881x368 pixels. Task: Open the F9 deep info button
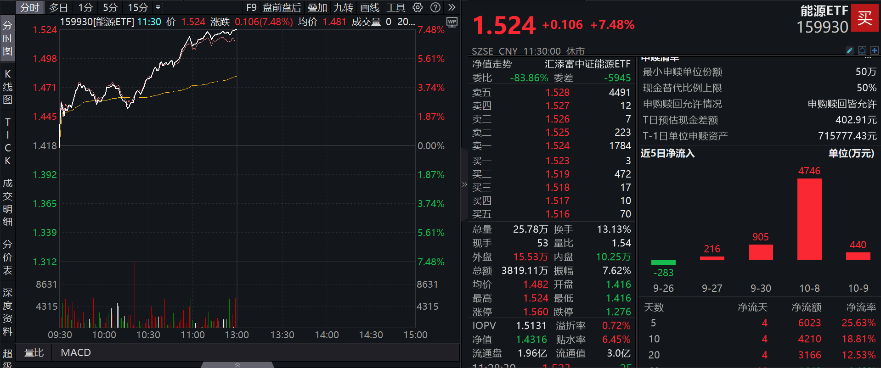pyautogui.click(x=251, y=7)
